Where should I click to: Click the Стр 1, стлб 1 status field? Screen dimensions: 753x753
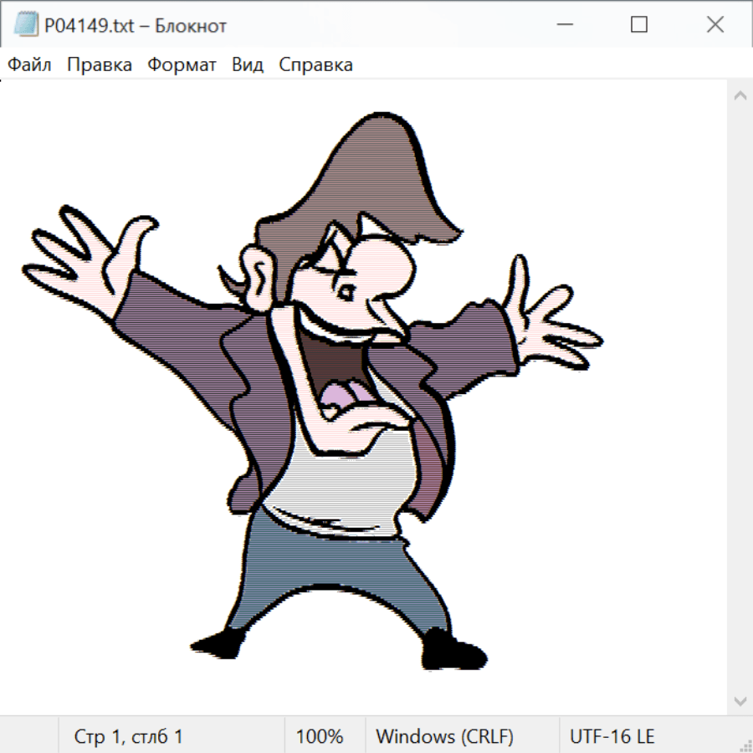[x=129, y=736]
